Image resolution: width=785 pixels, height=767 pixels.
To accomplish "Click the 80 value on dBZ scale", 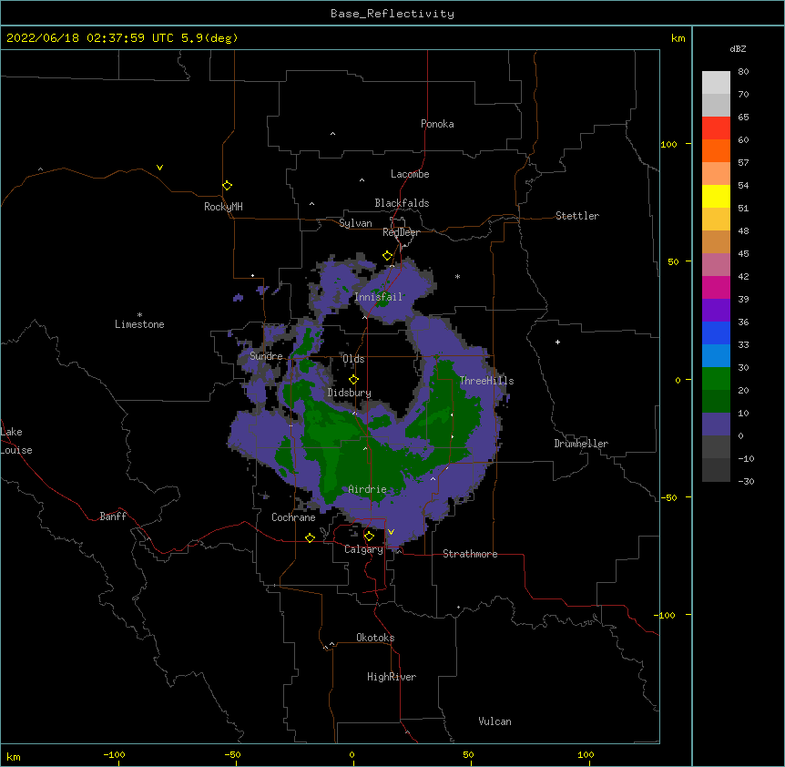I will coord(743,72).
